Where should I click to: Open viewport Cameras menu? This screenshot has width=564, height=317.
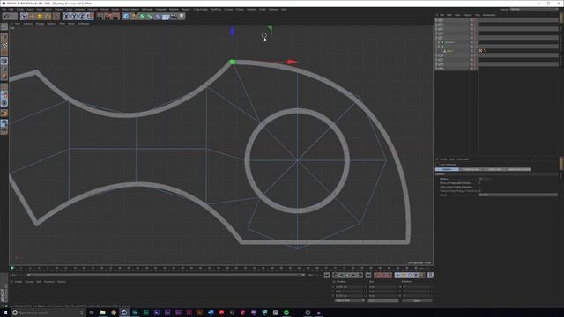28,24
